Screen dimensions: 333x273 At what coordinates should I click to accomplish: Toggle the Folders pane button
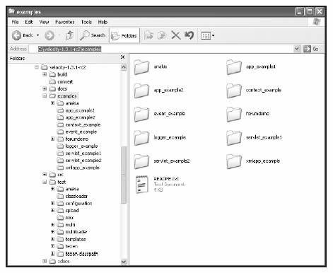(x=124, y=35)
